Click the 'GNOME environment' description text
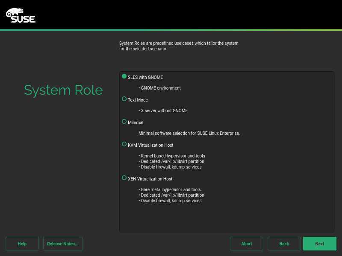The width and height of the screenshot is (342, 256). point(161,88)
